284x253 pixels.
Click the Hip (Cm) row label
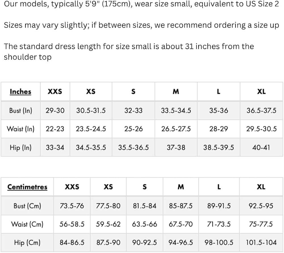pyautogui.click(x=27, y=243)
